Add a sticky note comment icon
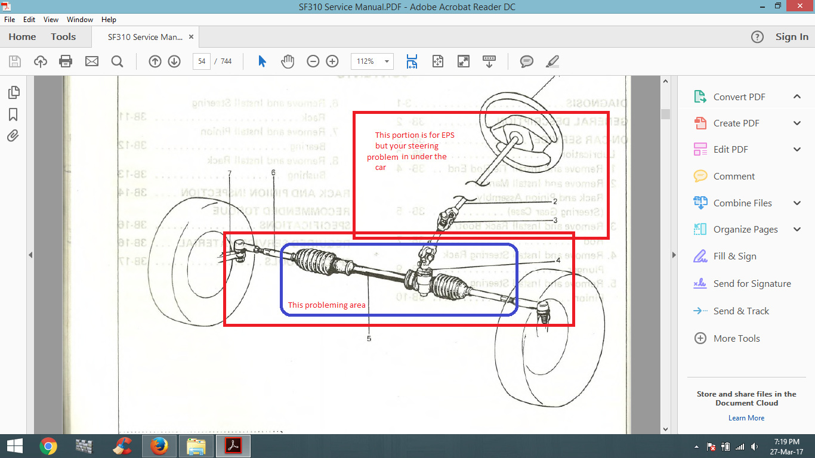Viewport: 815px width, 458px height. click(526, 61)
